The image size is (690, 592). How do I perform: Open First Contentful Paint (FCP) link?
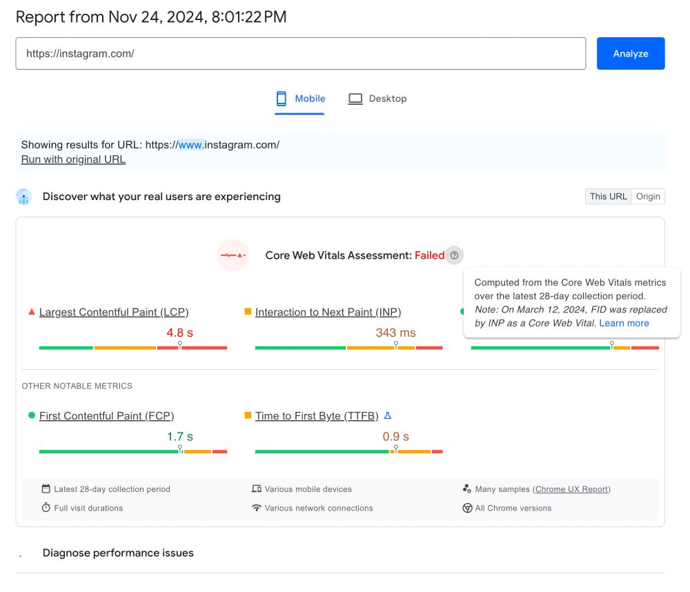pyautogui.click(x=106, y=416)
